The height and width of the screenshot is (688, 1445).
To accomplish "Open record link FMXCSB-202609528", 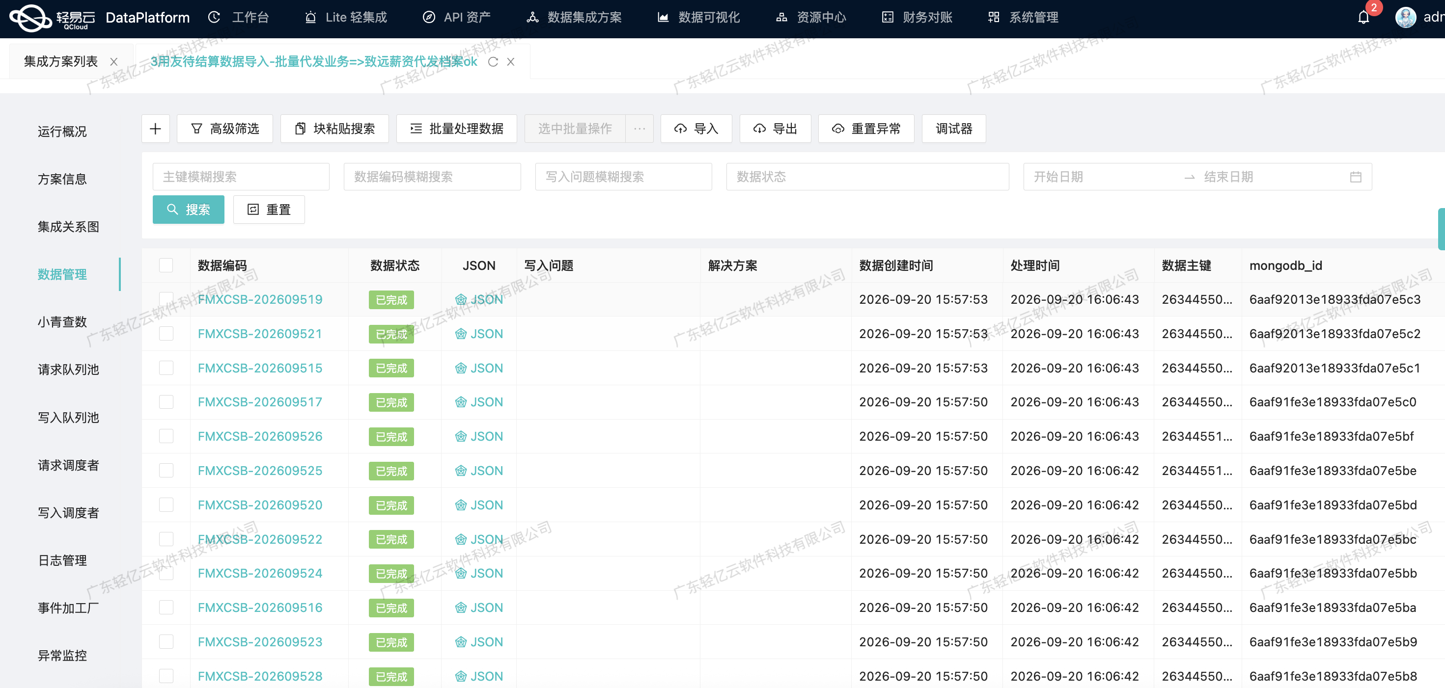I will point(260,676).
